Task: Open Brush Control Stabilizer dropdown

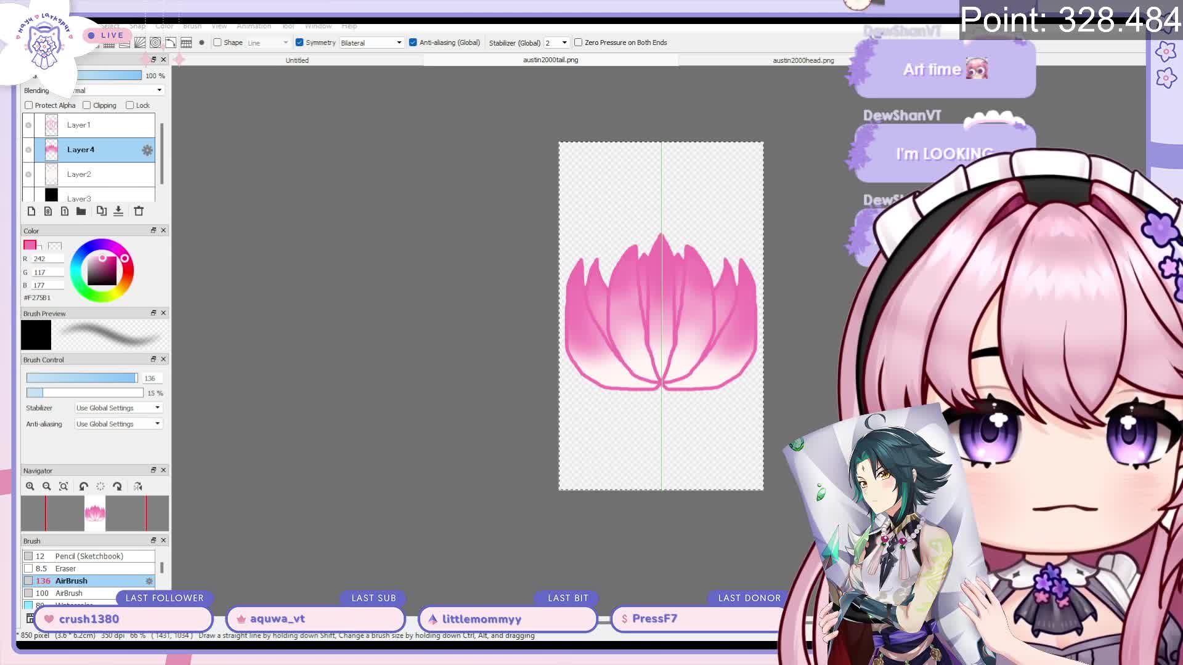Action: [118, 408]
